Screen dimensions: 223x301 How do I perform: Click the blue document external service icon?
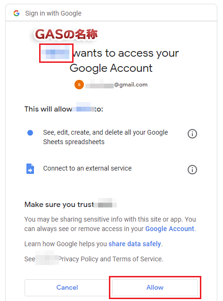click(x=30, y=169)
